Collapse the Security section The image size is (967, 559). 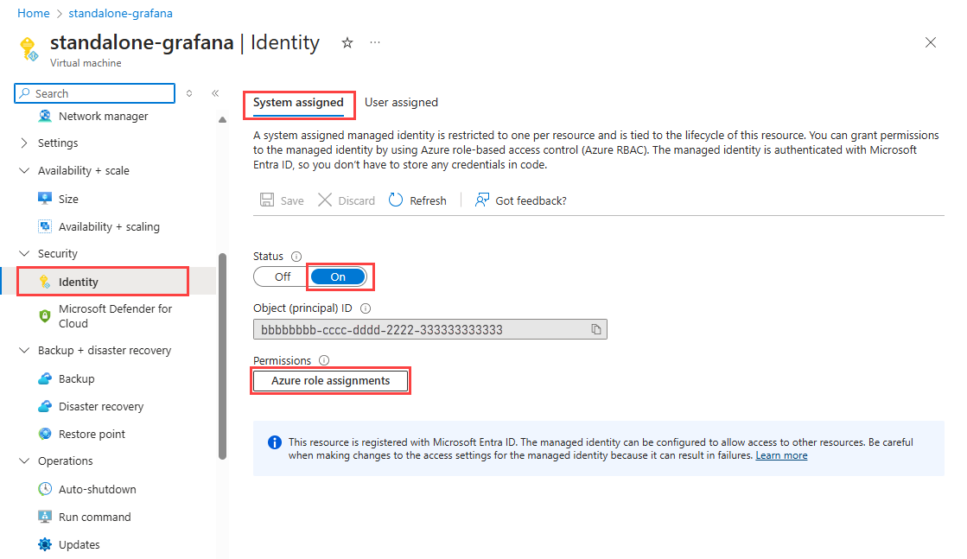[24, 254]
